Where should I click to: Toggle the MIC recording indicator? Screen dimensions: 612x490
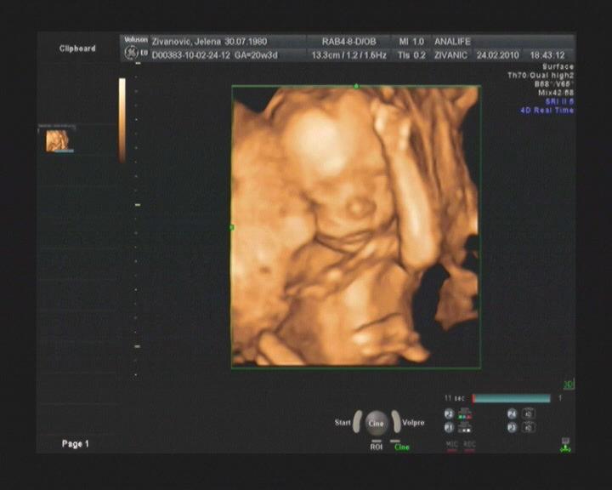tap(452, 444)
